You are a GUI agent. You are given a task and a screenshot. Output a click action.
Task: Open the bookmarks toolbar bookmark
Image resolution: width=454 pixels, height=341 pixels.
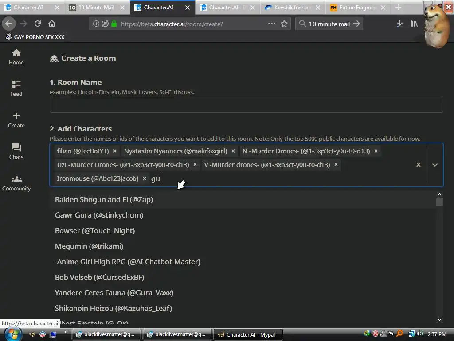[35, 37]
